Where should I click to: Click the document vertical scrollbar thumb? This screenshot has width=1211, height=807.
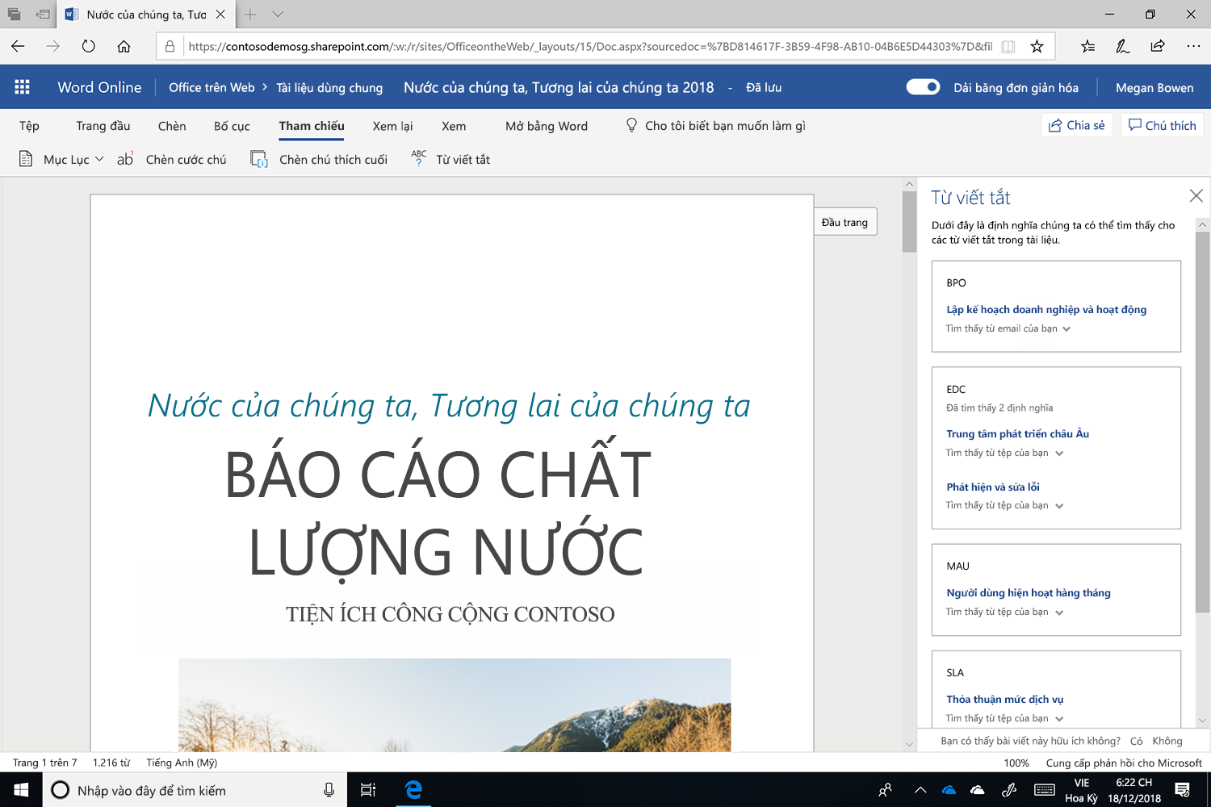click(x=909, y=222)
